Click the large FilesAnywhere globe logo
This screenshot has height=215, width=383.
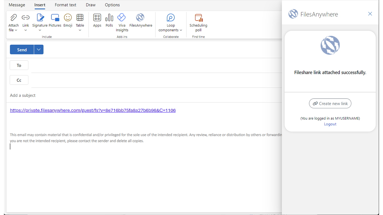(330, 45)
